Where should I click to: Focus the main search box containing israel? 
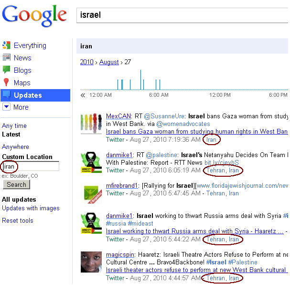point(182,15)
